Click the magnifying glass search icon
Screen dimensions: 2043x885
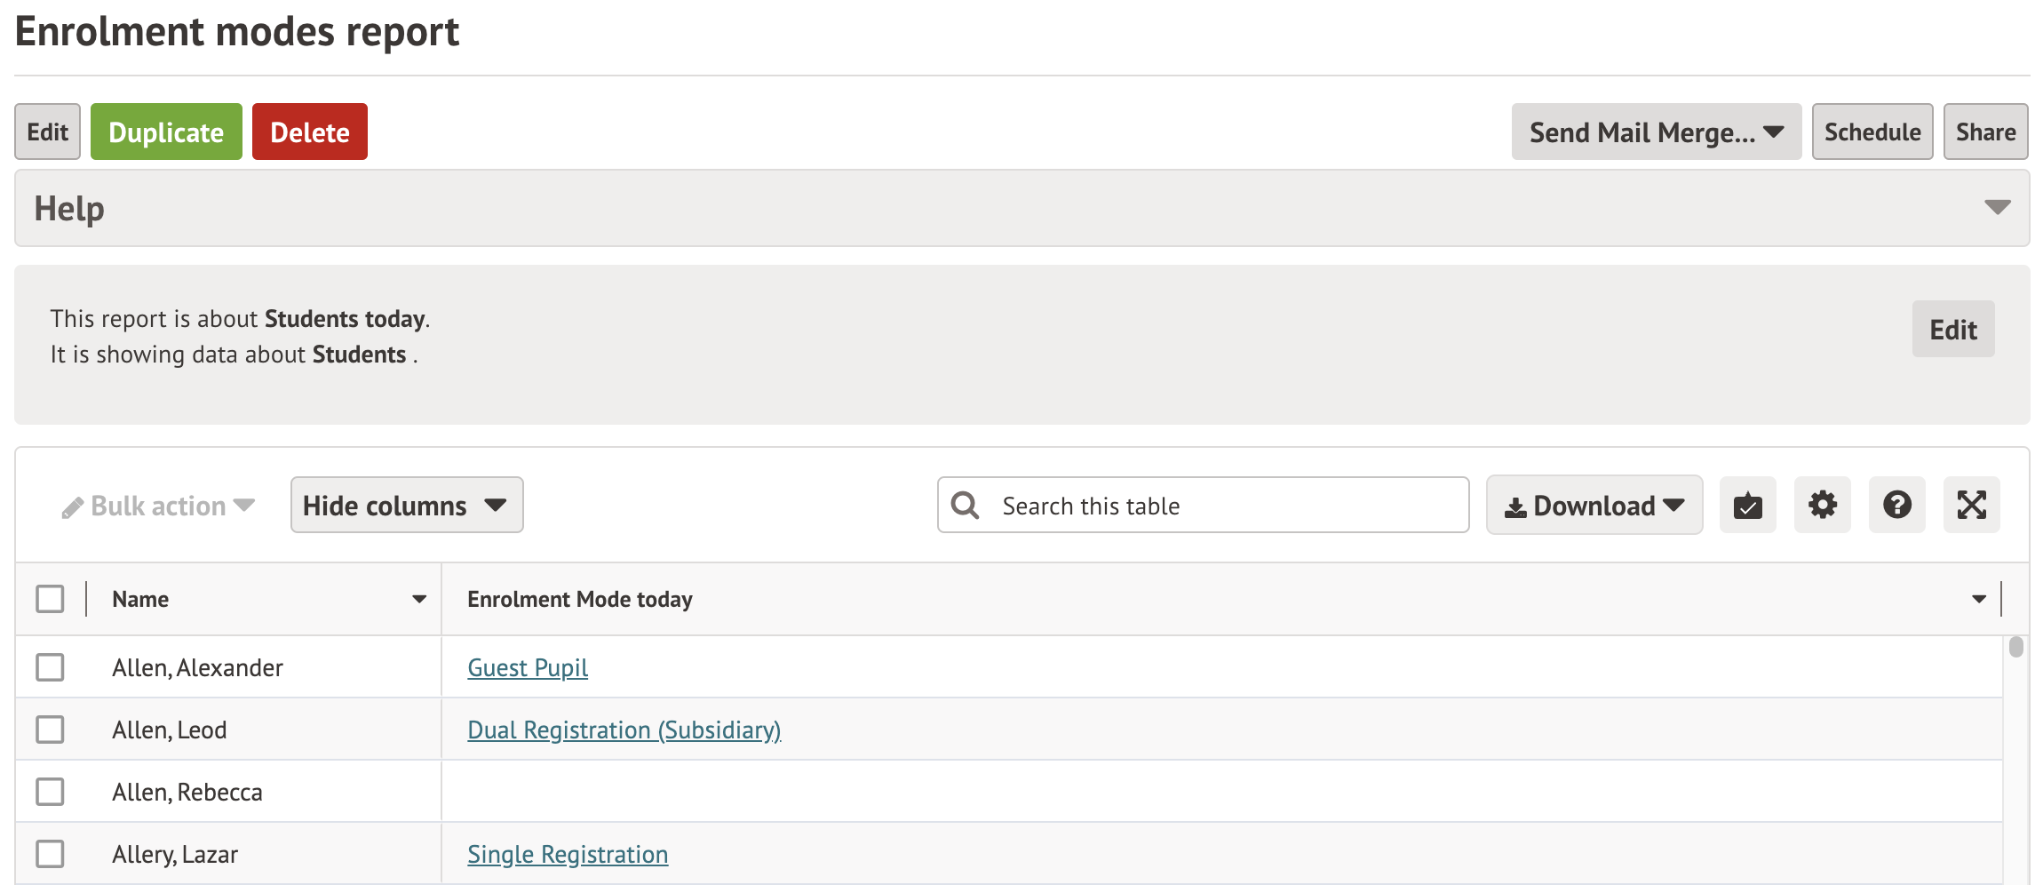pos(965,506)
